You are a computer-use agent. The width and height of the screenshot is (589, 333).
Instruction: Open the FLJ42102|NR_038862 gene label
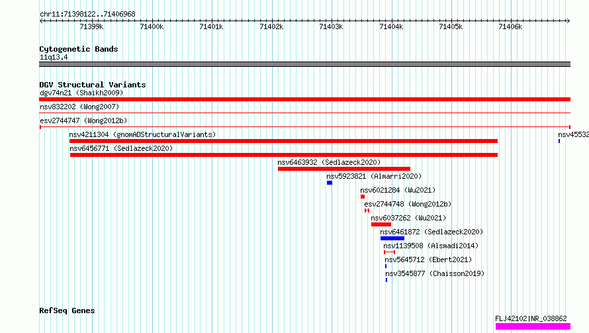(x=531, y=318)
